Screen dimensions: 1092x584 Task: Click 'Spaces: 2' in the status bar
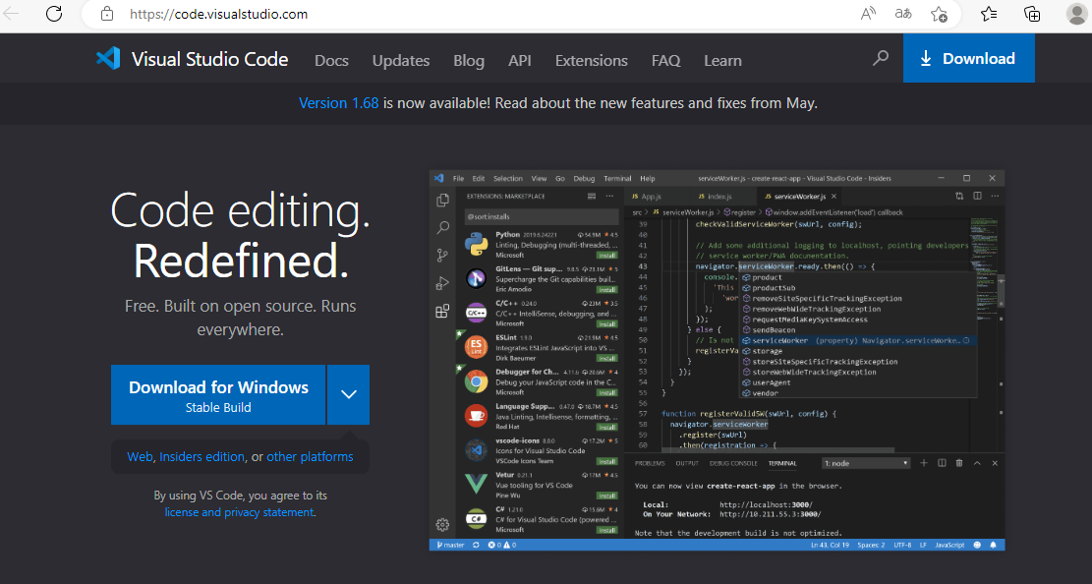coord(871,545)
